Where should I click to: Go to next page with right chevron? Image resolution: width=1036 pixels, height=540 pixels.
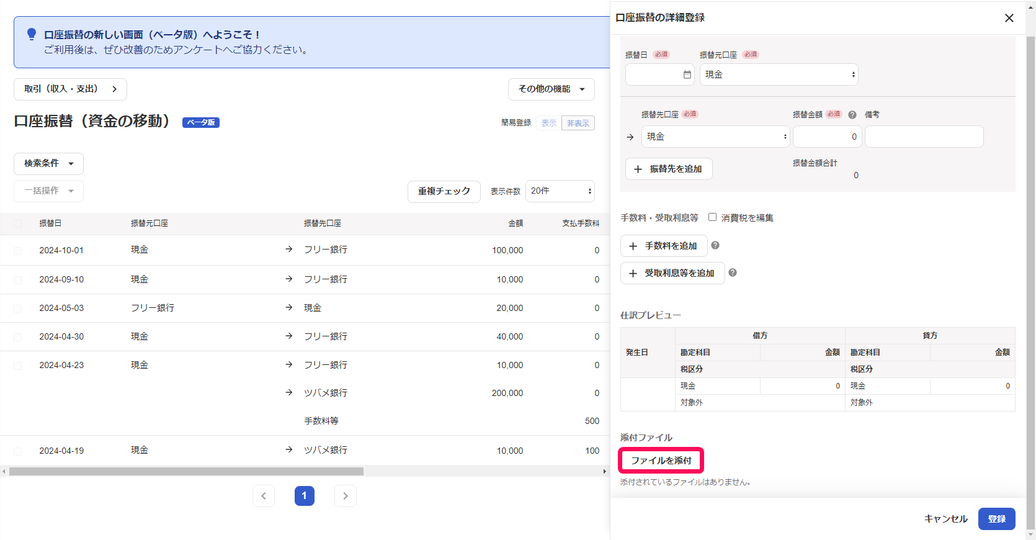(346, 496)
